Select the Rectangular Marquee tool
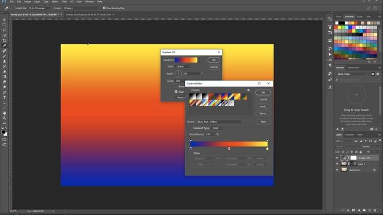The width and height of the screenshot is (383, 215). point(4,25)
